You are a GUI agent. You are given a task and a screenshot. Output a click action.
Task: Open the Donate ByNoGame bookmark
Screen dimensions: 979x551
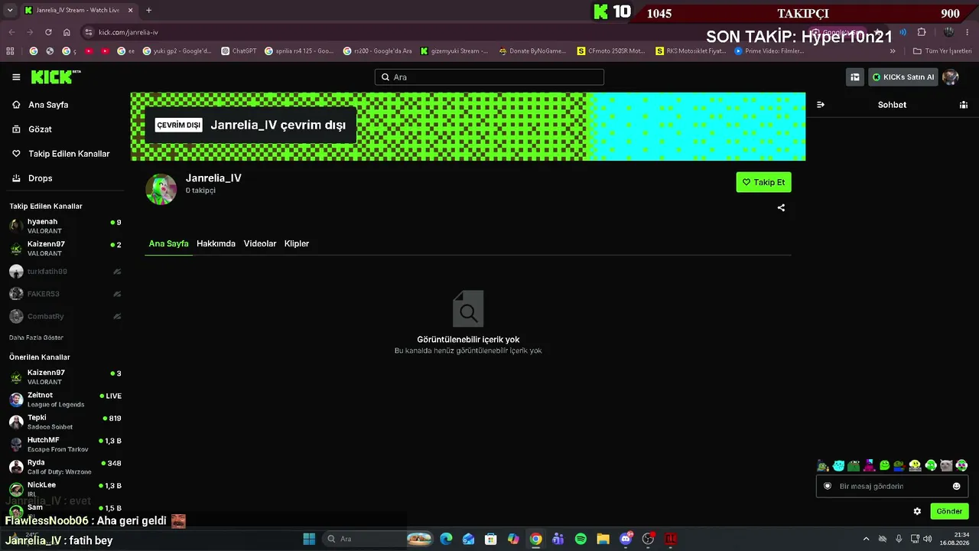pyautogui.click(x=532, y=51)
